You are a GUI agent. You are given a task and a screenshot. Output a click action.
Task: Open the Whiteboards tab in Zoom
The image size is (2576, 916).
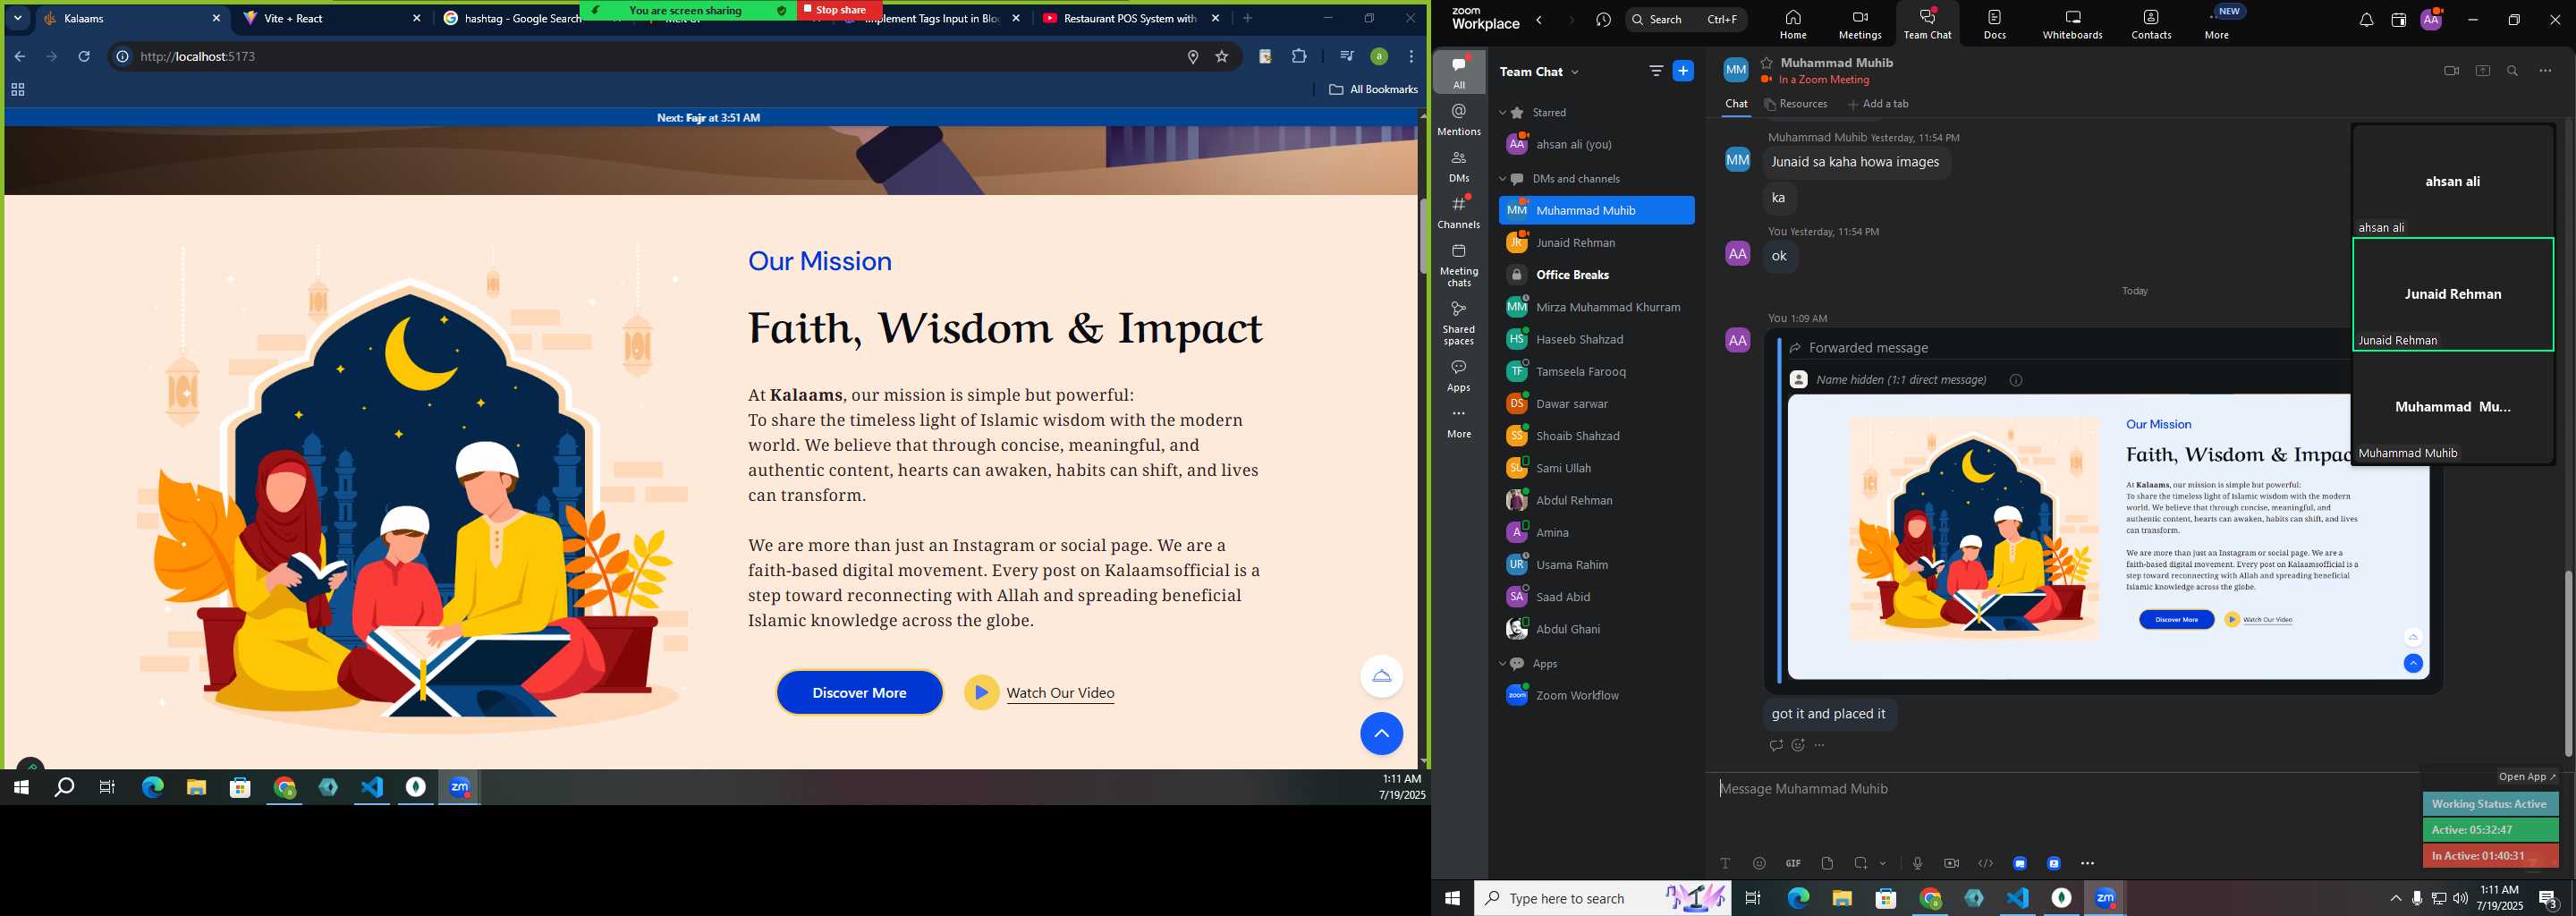2072,24
